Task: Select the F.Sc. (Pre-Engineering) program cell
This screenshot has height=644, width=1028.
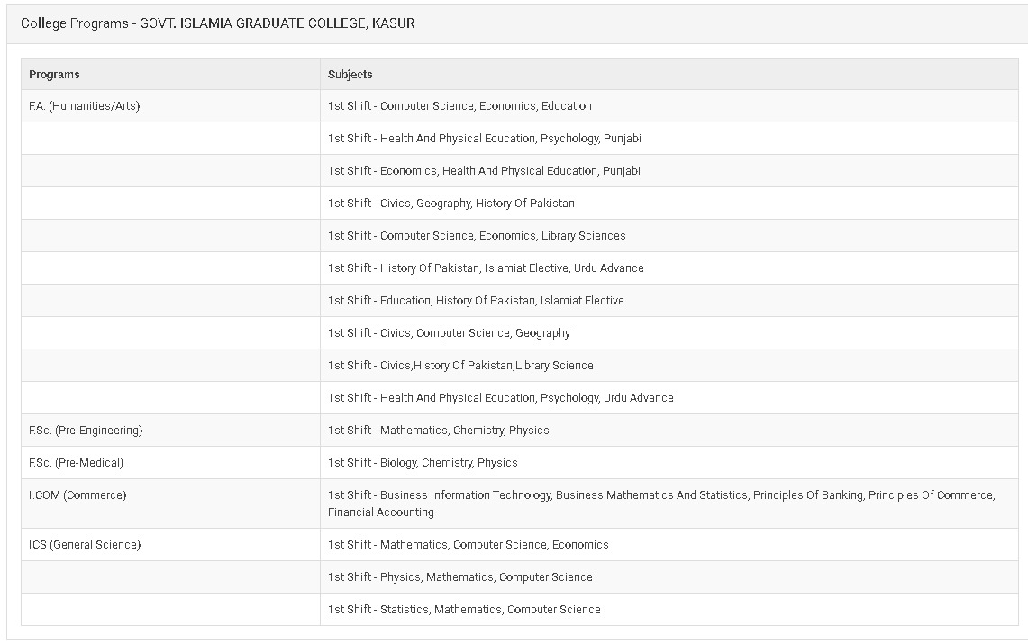Action: click(86, 431)
